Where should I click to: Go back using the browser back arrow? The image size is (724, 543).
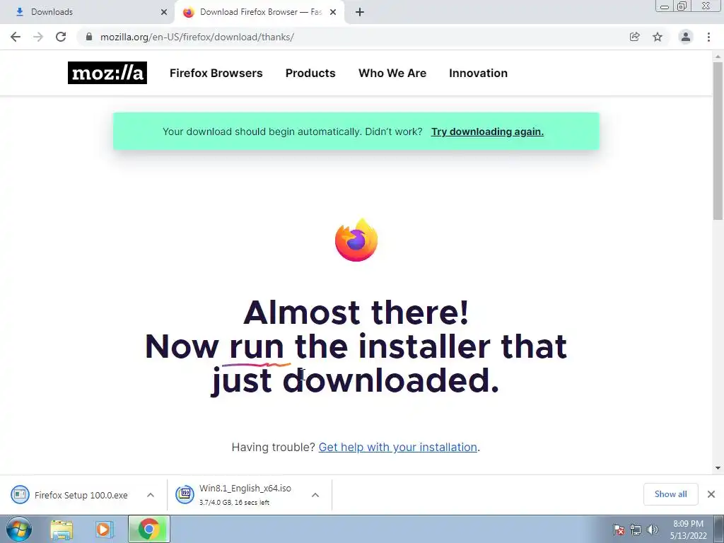tap(16, 37)
